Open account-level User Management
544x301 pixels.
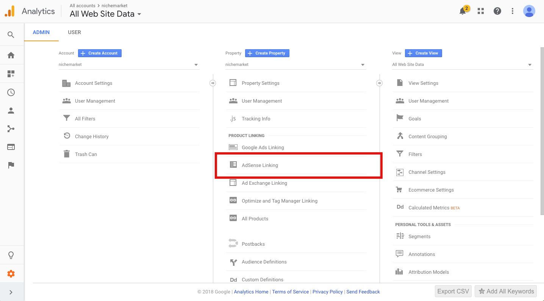coord(129,101)
